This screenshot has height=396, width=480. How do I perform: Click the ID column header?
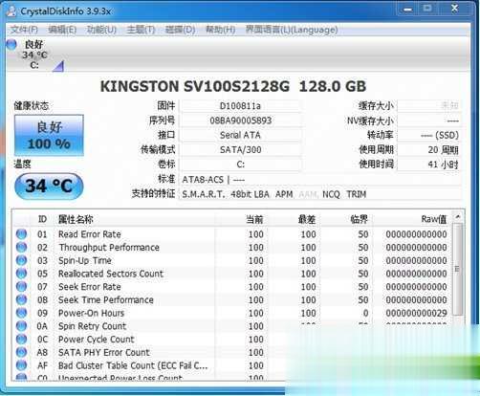[x=42, y=219]
